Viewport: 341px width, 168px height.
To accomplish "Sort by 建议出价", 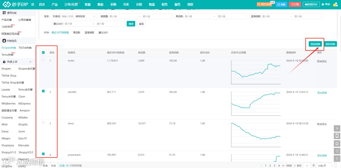I will pos(103,33).
